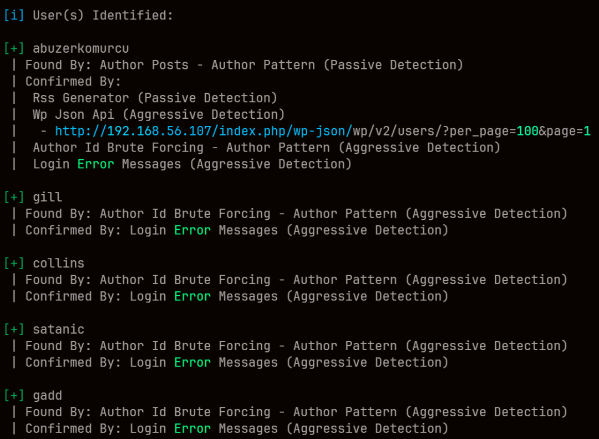The width and height of the screenshot is (599, 439).
Task: Click the [+] marker beside satanic
Action: point(14,330)
